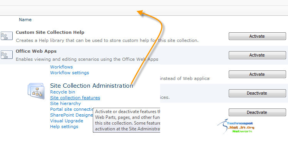Open the Portal site connection link
Image resolution: width=288 pixels, height=150 pixels.
(x=72, y=109)
